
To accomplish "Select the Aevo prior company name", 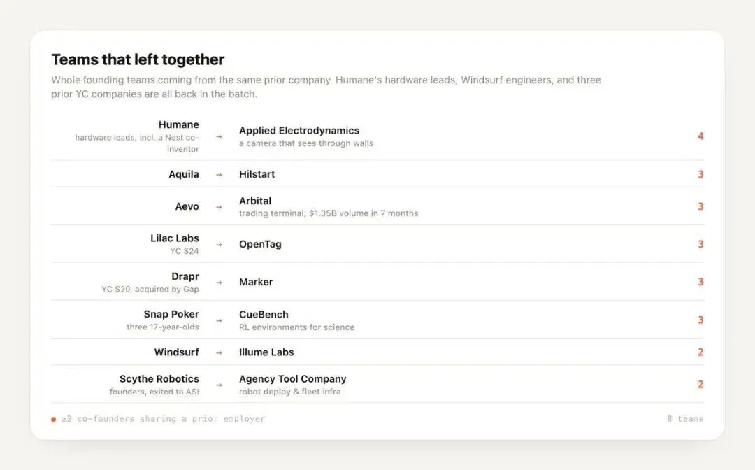I will (187, 206).
